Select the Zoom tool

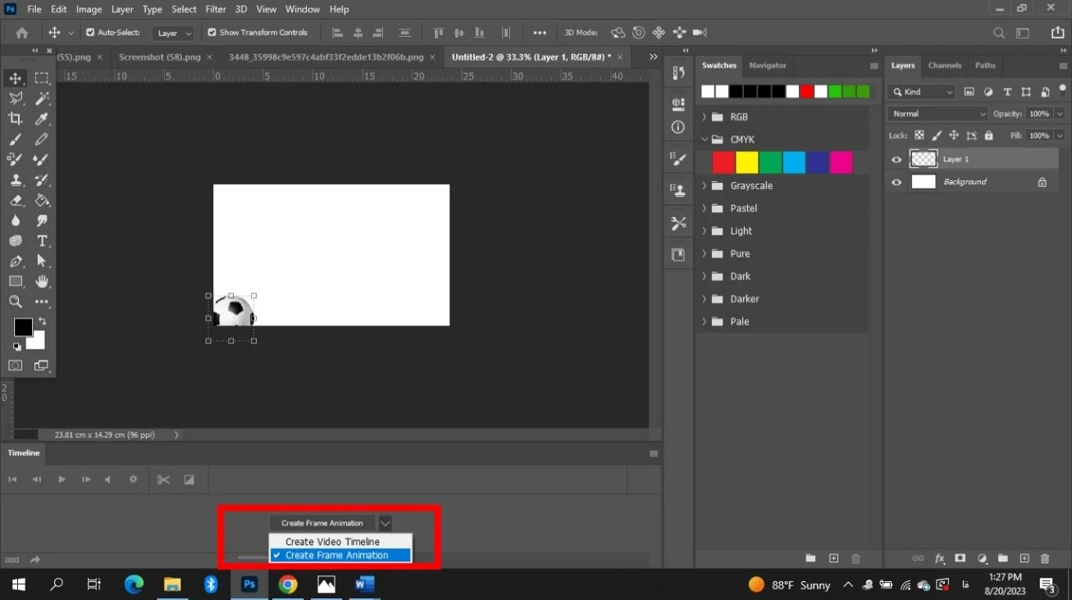(16, 302)
